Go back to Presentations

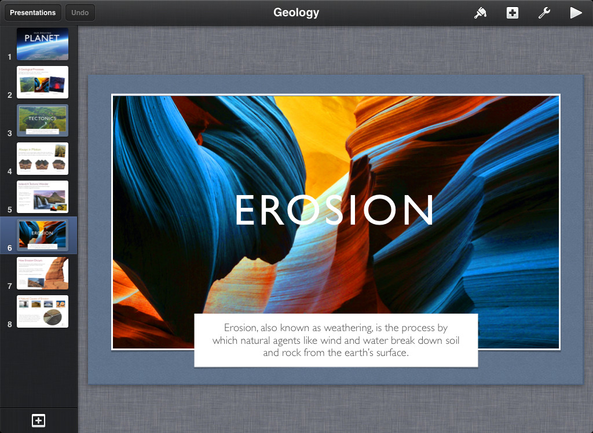pos(32,13)
